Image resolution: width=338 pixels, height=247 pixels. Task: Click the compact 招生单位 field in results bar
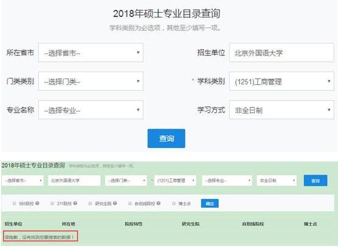pos(74,180)
